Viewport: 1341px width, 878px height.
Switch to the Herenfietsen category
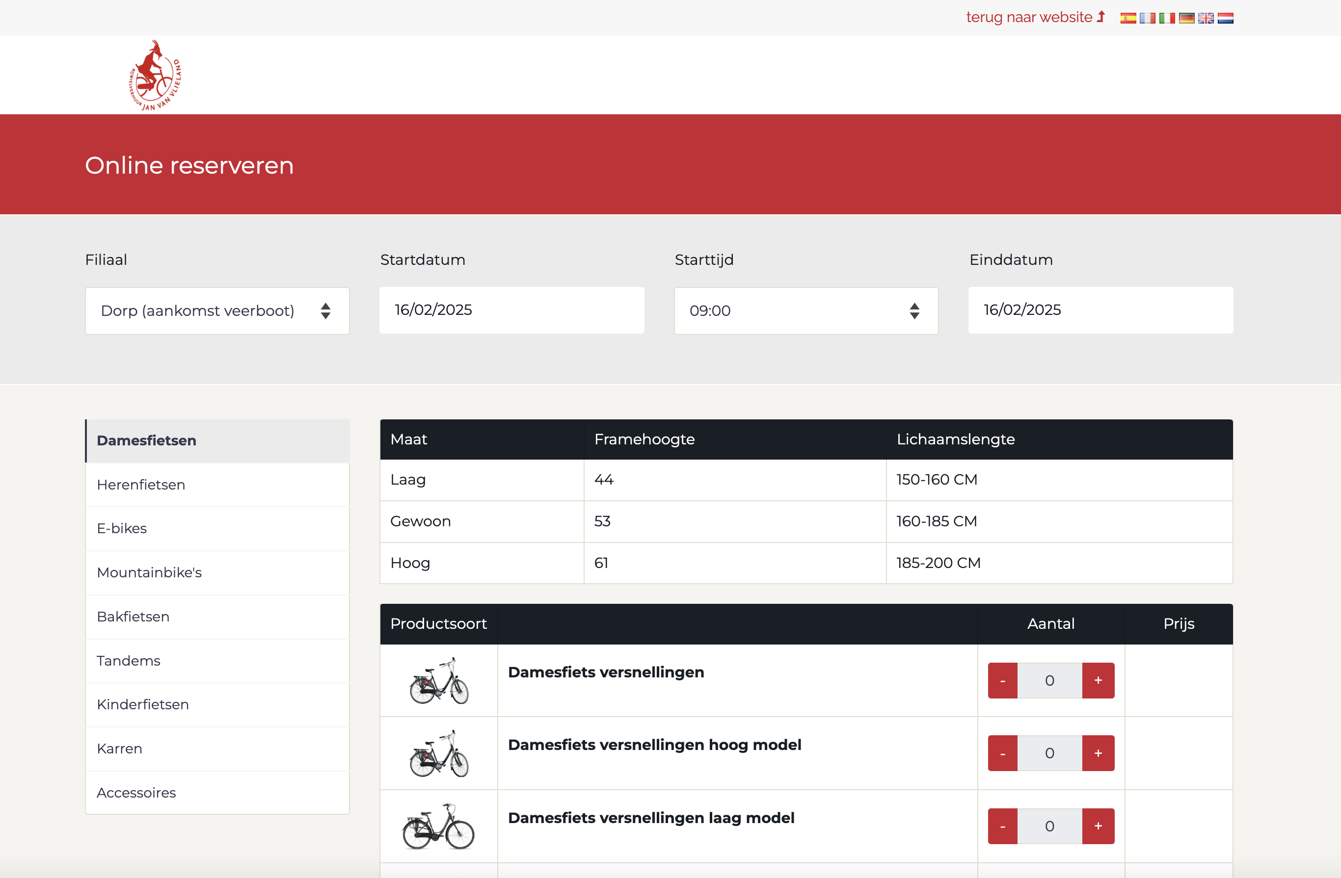point(141,484)
